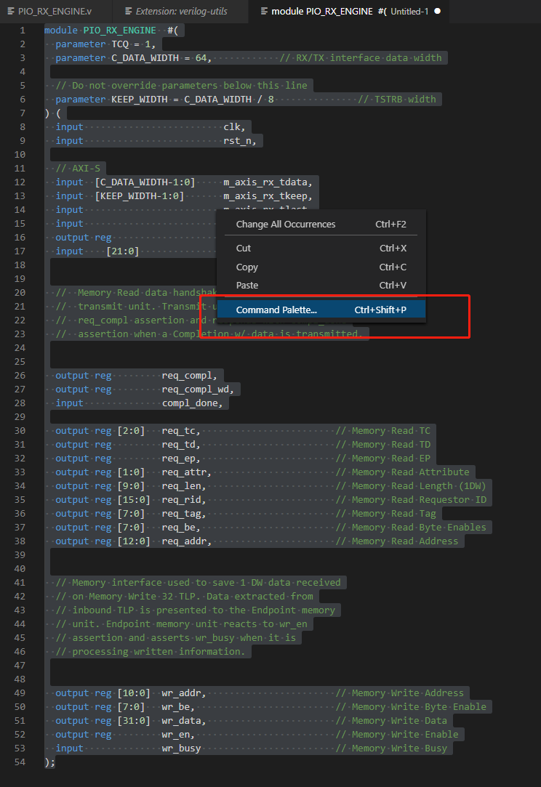Click file icon on PIO_RX_ENGINE.v tab
Screen dimensions: 541x787
[11, 11]
